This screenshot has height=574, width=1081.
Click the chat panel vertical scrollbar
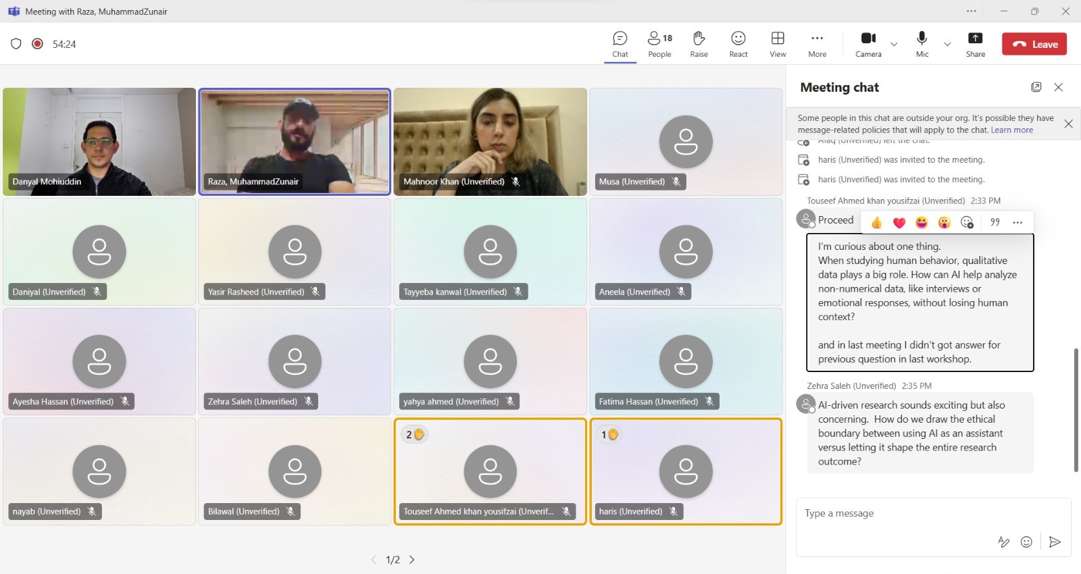pyautogui.click(x=1076, y=410)
